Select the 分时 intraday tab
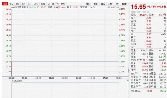This screenshot has width=167, height=98. pos(5,4)
